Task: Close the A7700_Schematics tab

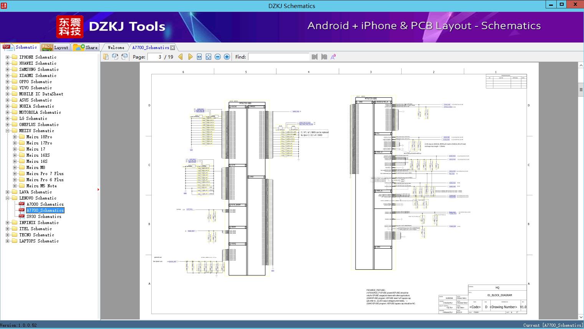Action: pos(173,47)
